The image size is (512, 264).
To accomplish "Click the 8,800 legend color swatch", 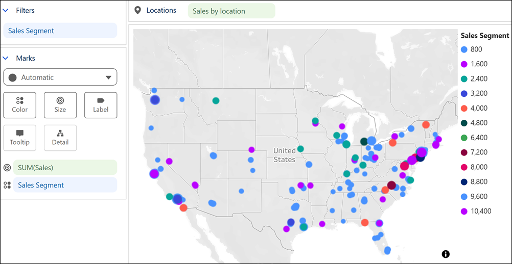I will (x=463, y=182).
